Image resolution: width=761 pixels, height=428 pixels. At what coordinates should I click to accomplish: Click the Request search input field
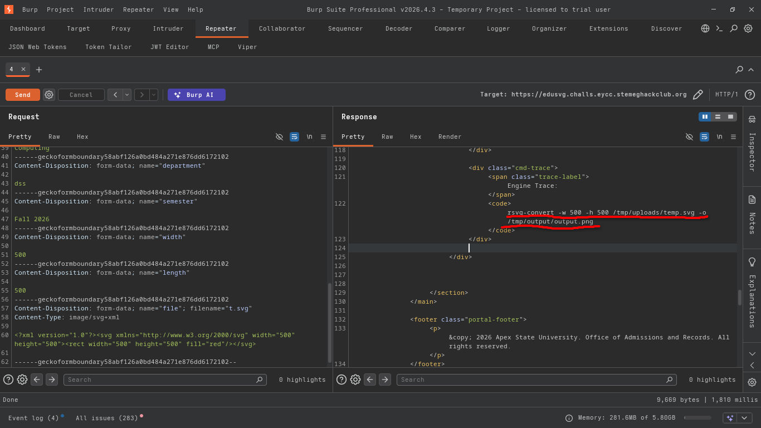[x=165, y=380]
